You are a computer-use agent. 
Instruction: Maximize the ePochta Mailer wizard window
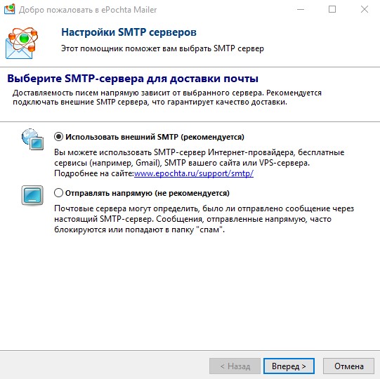tap(332, 9)
